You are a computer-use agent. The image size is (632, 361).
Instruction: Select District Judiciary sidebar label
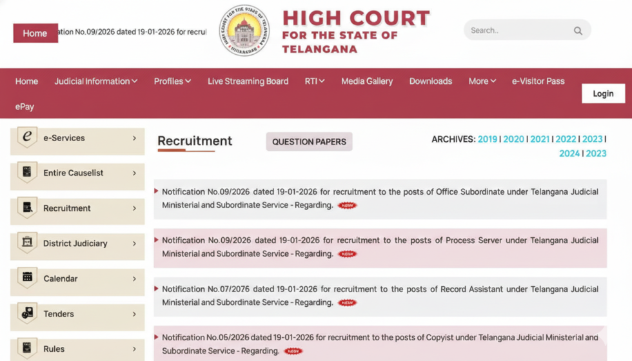tap(75, 244)
